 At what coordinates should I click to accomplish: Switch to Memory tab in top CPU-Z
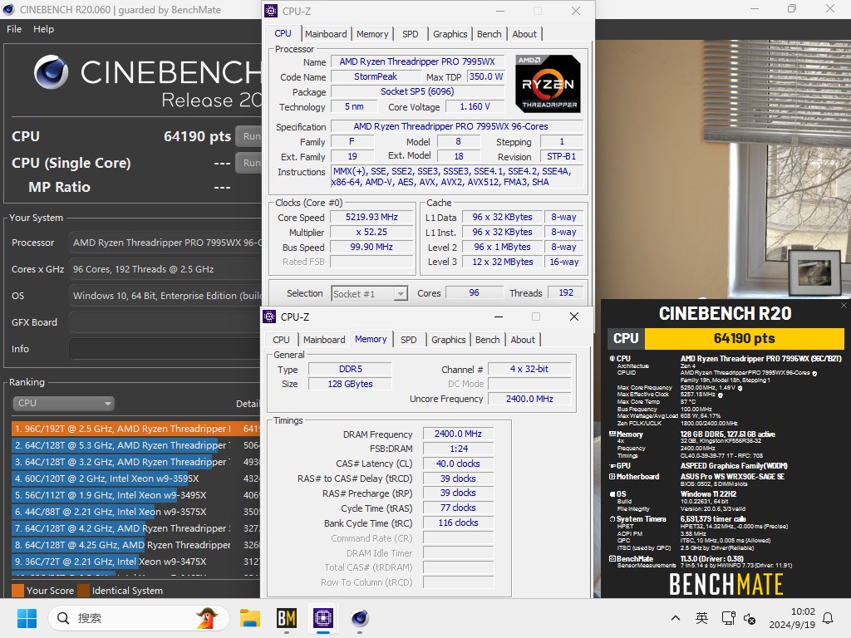pos(372,34)
